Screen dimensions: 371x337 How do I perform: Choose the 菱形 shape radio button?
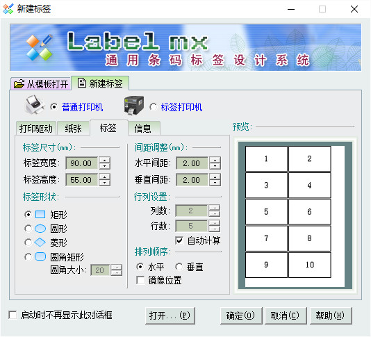[28, 242]
